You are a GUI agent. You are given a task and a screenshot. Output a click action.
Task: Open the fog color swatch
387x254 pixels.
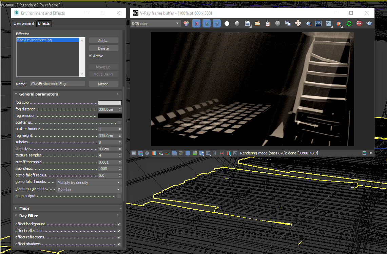(110, 103)
